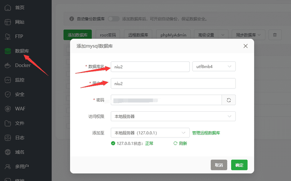291x181 pixels.
Task: Close the 添加mysql数据库 dialog
Action: click(x=246, y=46)
